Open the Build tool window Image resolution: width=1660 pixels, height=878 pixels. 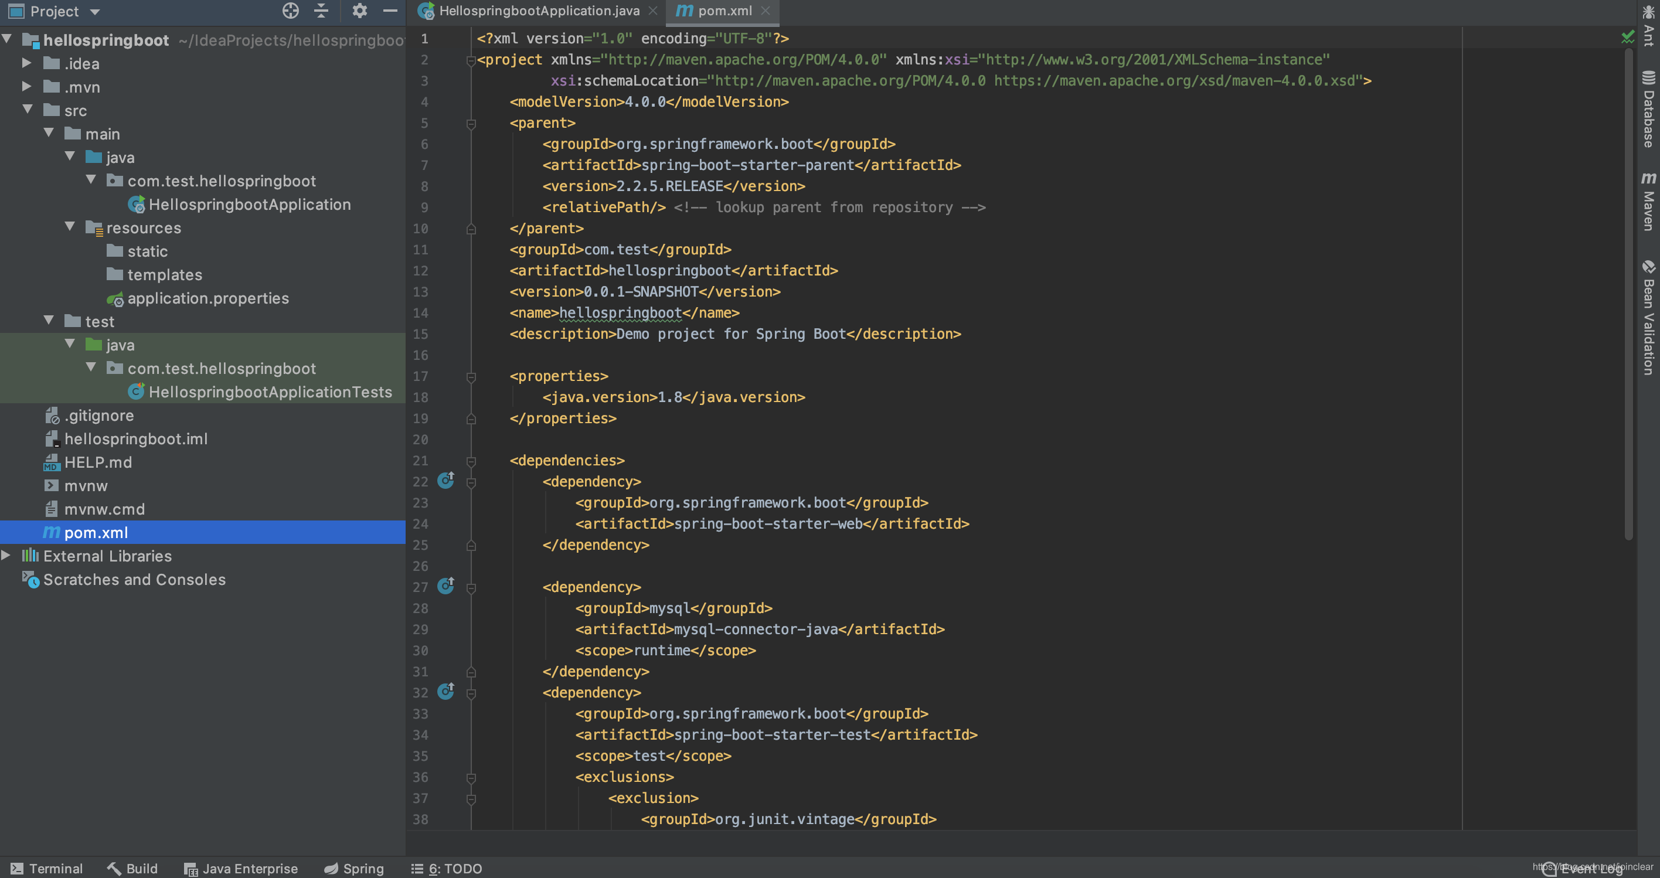pos(132,869)
